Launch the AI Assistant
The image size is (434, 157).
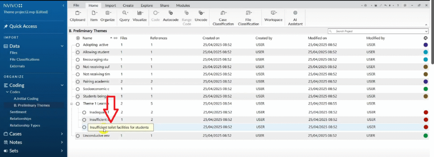pos(295,18)
